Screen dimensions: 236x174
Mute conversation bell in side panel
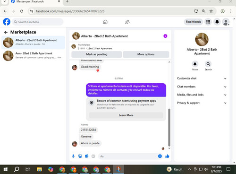pos(195,64)
